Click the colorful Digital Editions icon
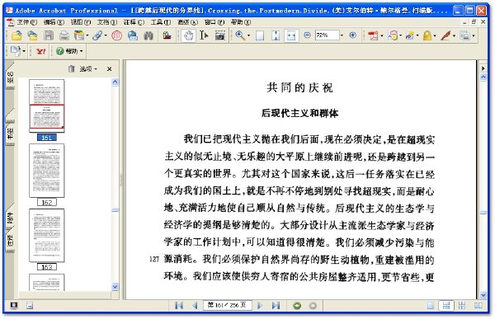This screenshot has height=319, width=495. coord(167,35)
